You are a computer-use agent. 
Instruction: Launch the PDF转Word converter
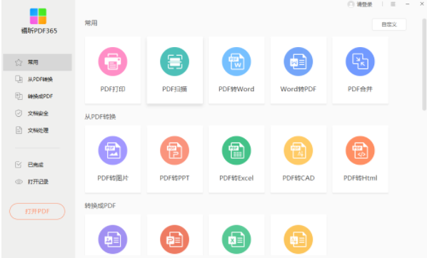click(x=236, y=70)
